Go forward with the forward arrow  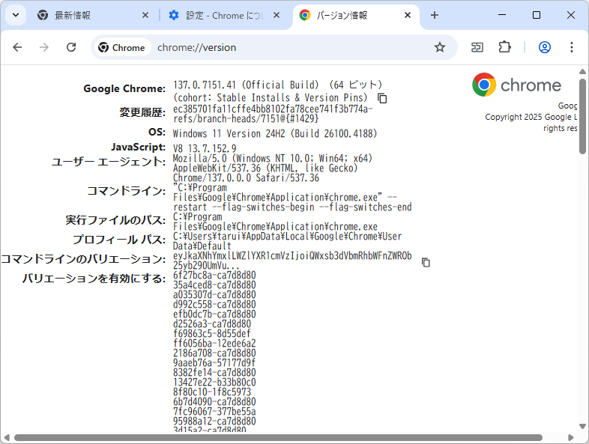(x=44, y=47)
